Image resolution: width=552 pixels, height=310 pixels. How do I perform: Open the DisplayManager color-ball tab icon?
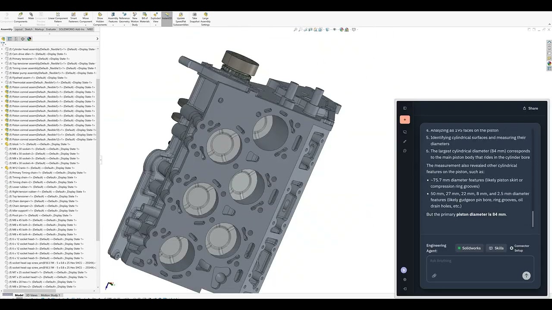coord(29,39)
